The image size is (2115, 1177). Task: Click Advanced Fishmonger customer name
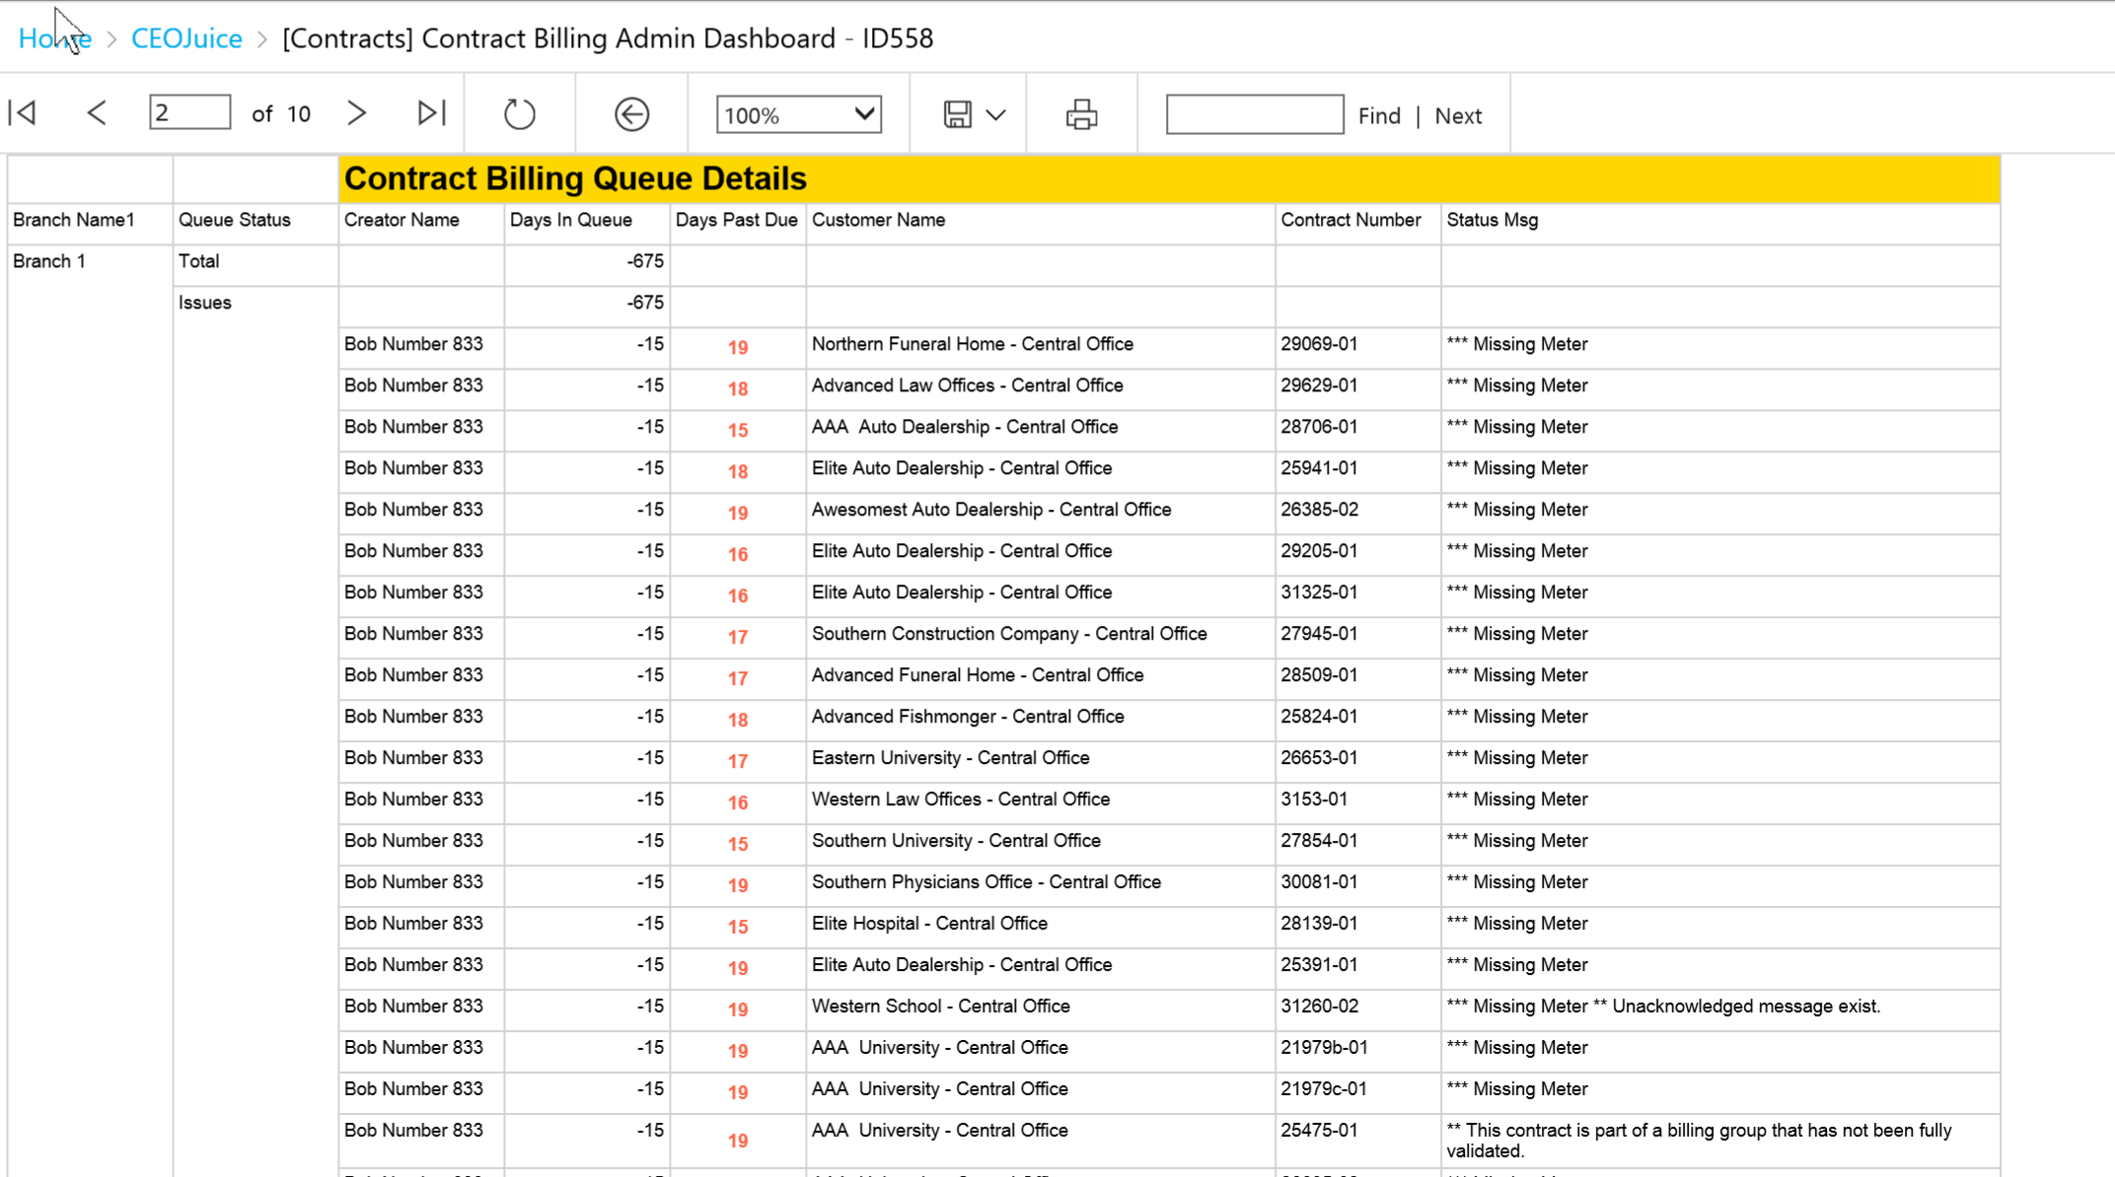968,717
